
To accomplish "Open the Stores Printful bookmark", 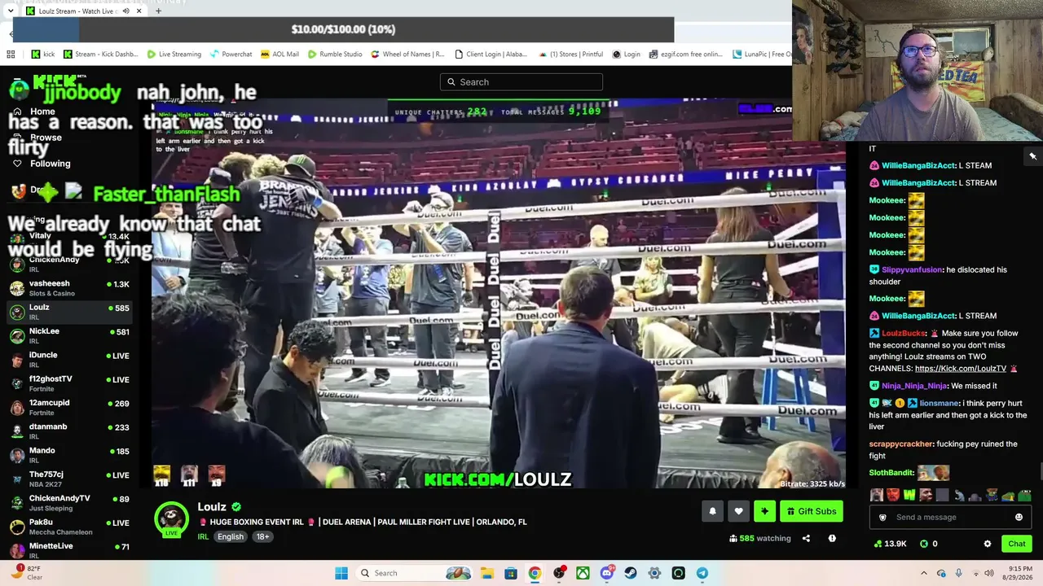I will coord(570,55).
